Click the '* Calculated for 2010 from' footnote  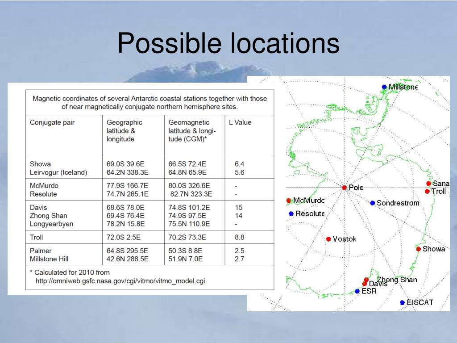tap(70, 272)
